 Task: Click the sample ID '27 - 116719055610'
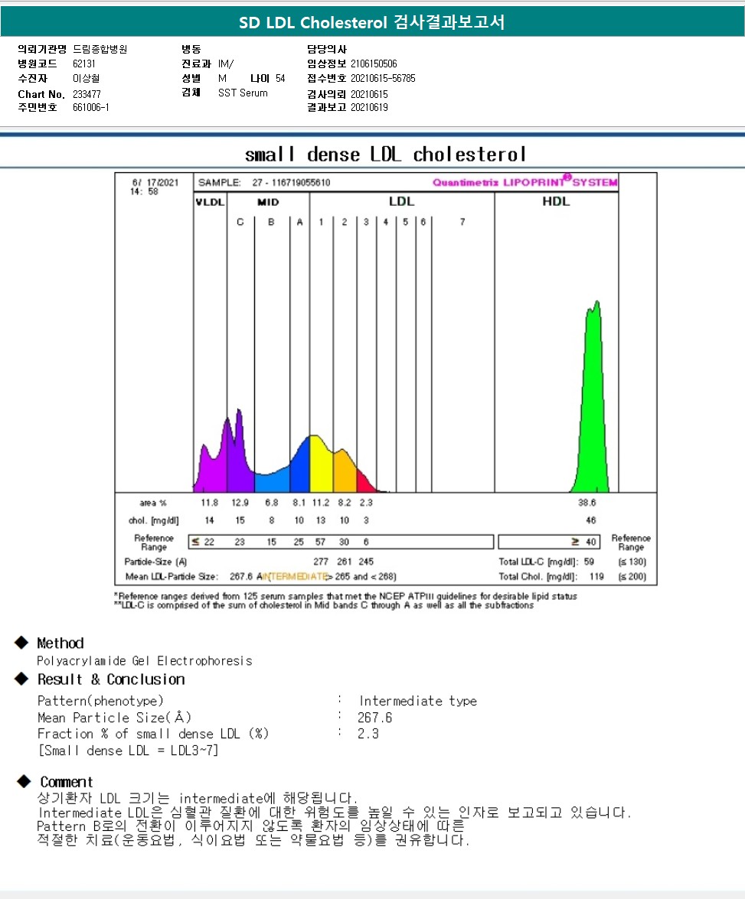291,182
